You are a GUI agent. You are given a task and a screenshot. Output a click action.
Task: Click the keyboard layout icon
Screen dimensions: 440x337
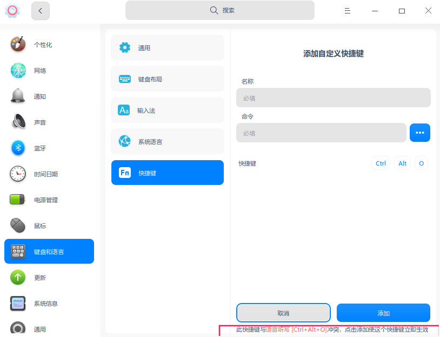tap(124, 79)
